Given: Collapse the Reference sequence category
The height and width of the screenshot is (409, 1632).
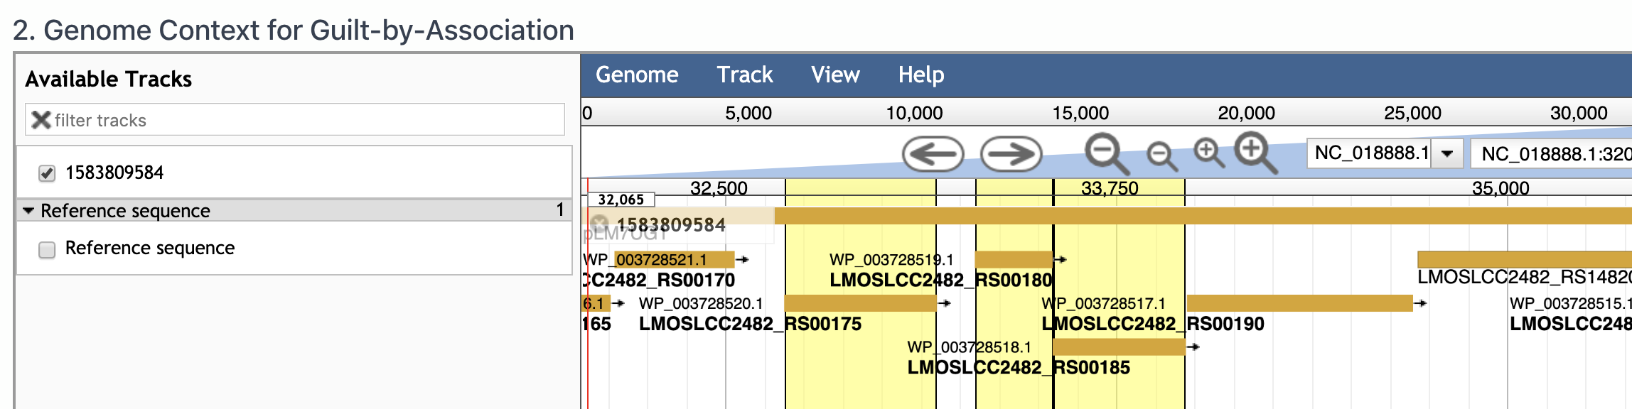Looking at the screenshot, I should coord(28,211).
